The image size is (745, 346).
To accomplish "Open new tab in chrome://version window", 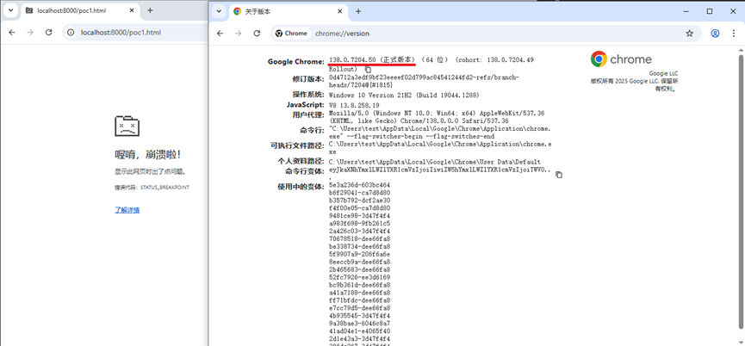I will pyautogui.click(x=358, y=11).
